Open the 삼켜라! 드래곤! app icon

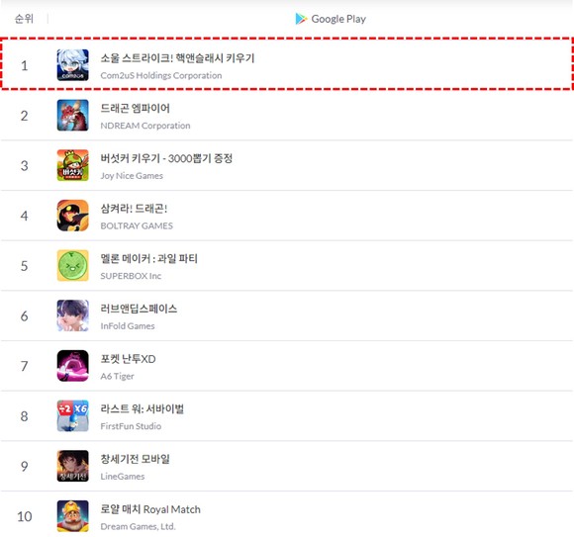(x=72, y=216)
